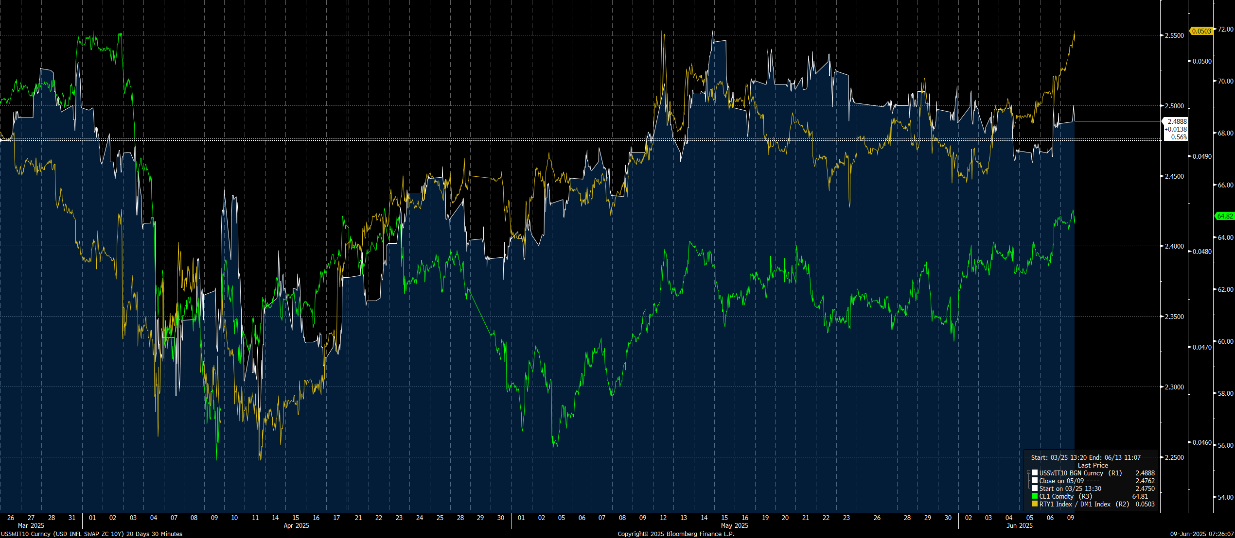Click the 'CL1 Comdty (R3)' legend label
The width and height of the screenshot is (1235, 538).
(1065, 496)
